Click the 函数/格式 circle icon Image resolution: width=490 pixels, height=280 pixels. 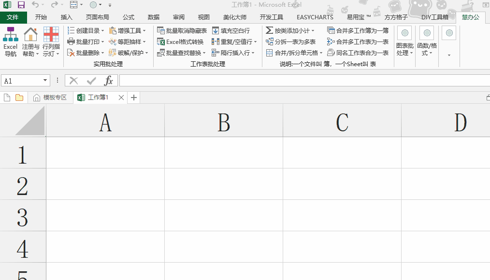tap(427, 33)
